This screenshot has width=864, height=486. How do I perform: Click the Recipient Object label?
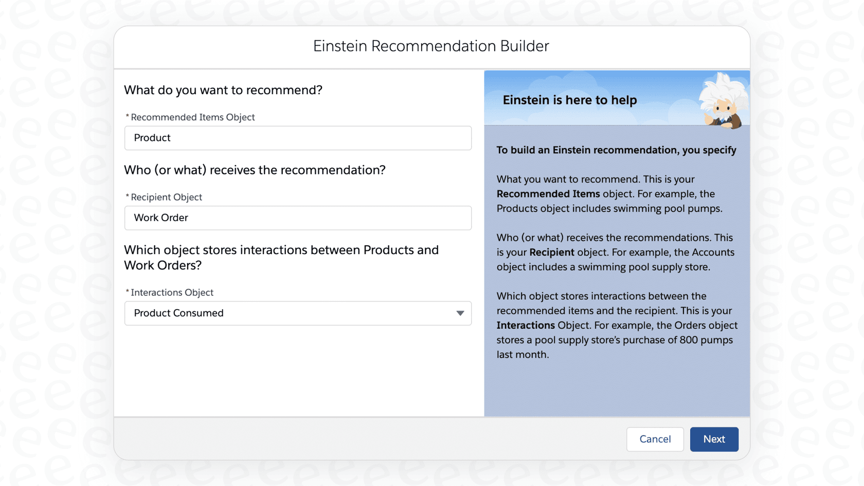166,197
